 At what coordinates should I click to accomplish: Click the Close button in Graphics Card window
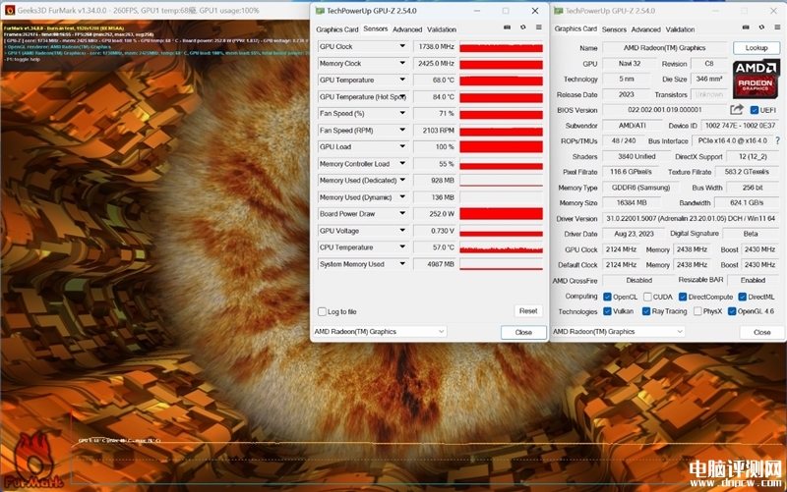761,332
